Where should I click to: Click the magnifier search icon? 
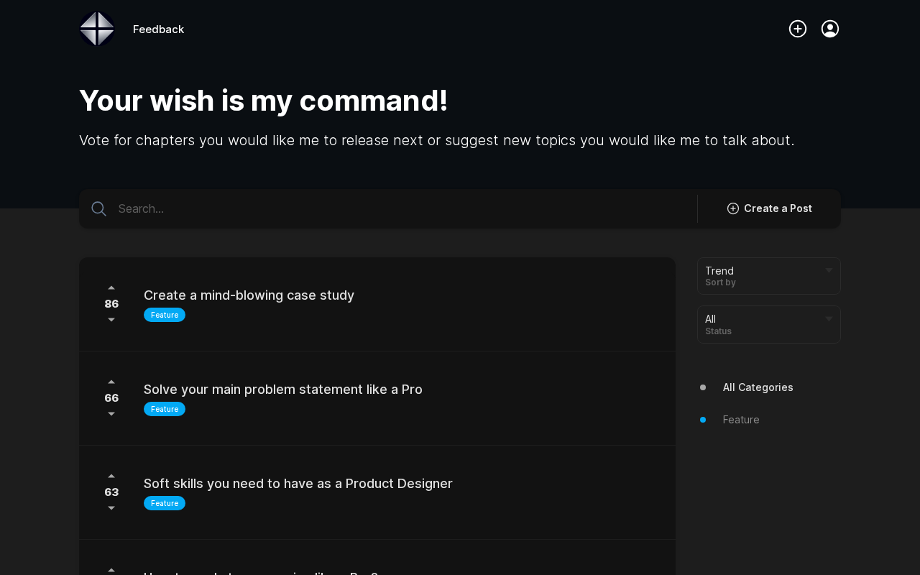click(99, 208)
